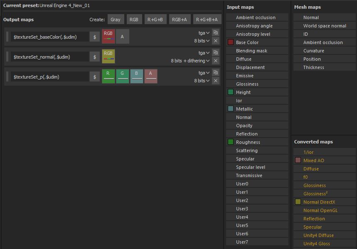Select Anisotropy angle input map
The image size is (357, 249).
pyautogui.click(x=257, y=26)
